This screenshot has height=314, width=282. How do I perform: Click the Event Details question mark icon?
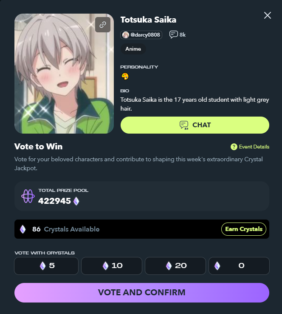tap(234, 147)
